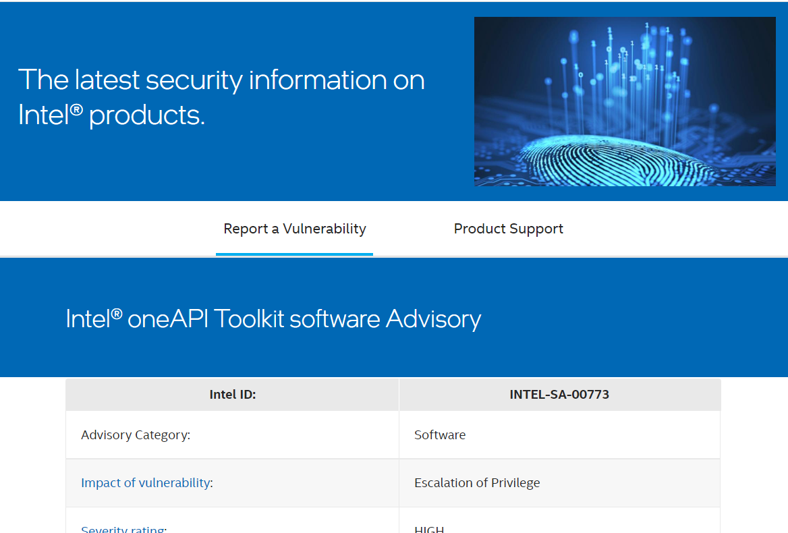Click the oneAPI Toolkit software Advisory heading
Viewport: 788px width, 533px height.
(x=273, y=318)
